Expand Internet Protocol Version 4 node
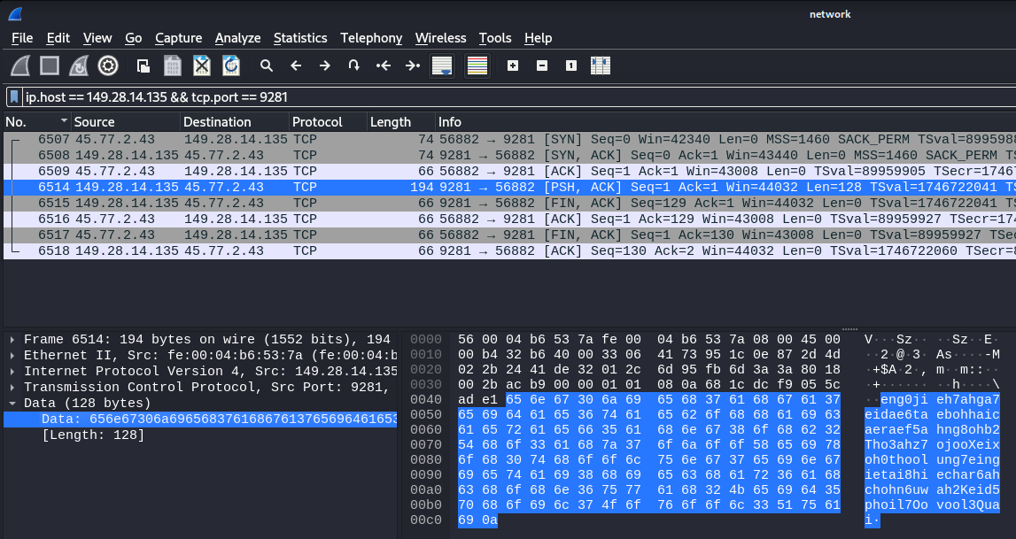The height and width of the screenshot is (539, 1016). tap(12, 372)
